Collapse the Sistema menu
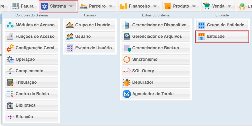252x126 pixels. (58, 6)
